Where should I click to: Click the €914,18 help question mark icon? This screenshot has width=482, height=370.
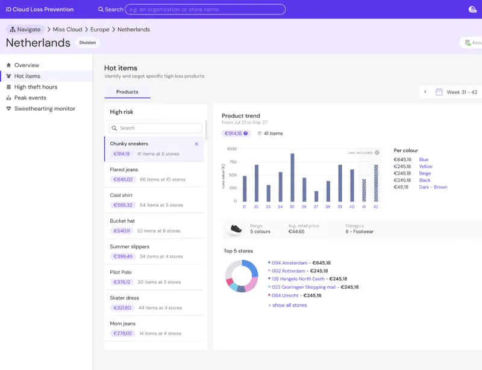[x=246, y=134]
